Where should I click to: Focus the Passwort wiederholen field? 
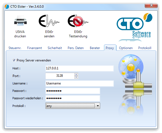tap(73, 98)
